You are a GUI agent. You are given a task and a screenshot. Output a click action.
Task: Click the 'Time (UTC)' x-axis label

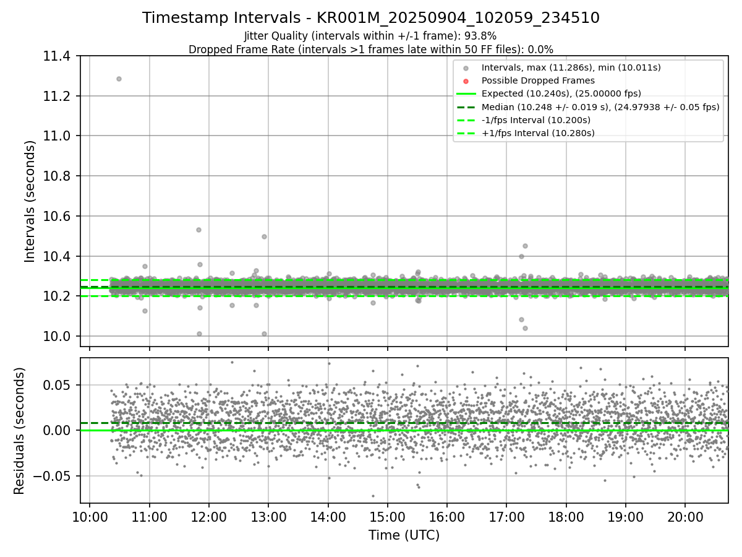404,535
